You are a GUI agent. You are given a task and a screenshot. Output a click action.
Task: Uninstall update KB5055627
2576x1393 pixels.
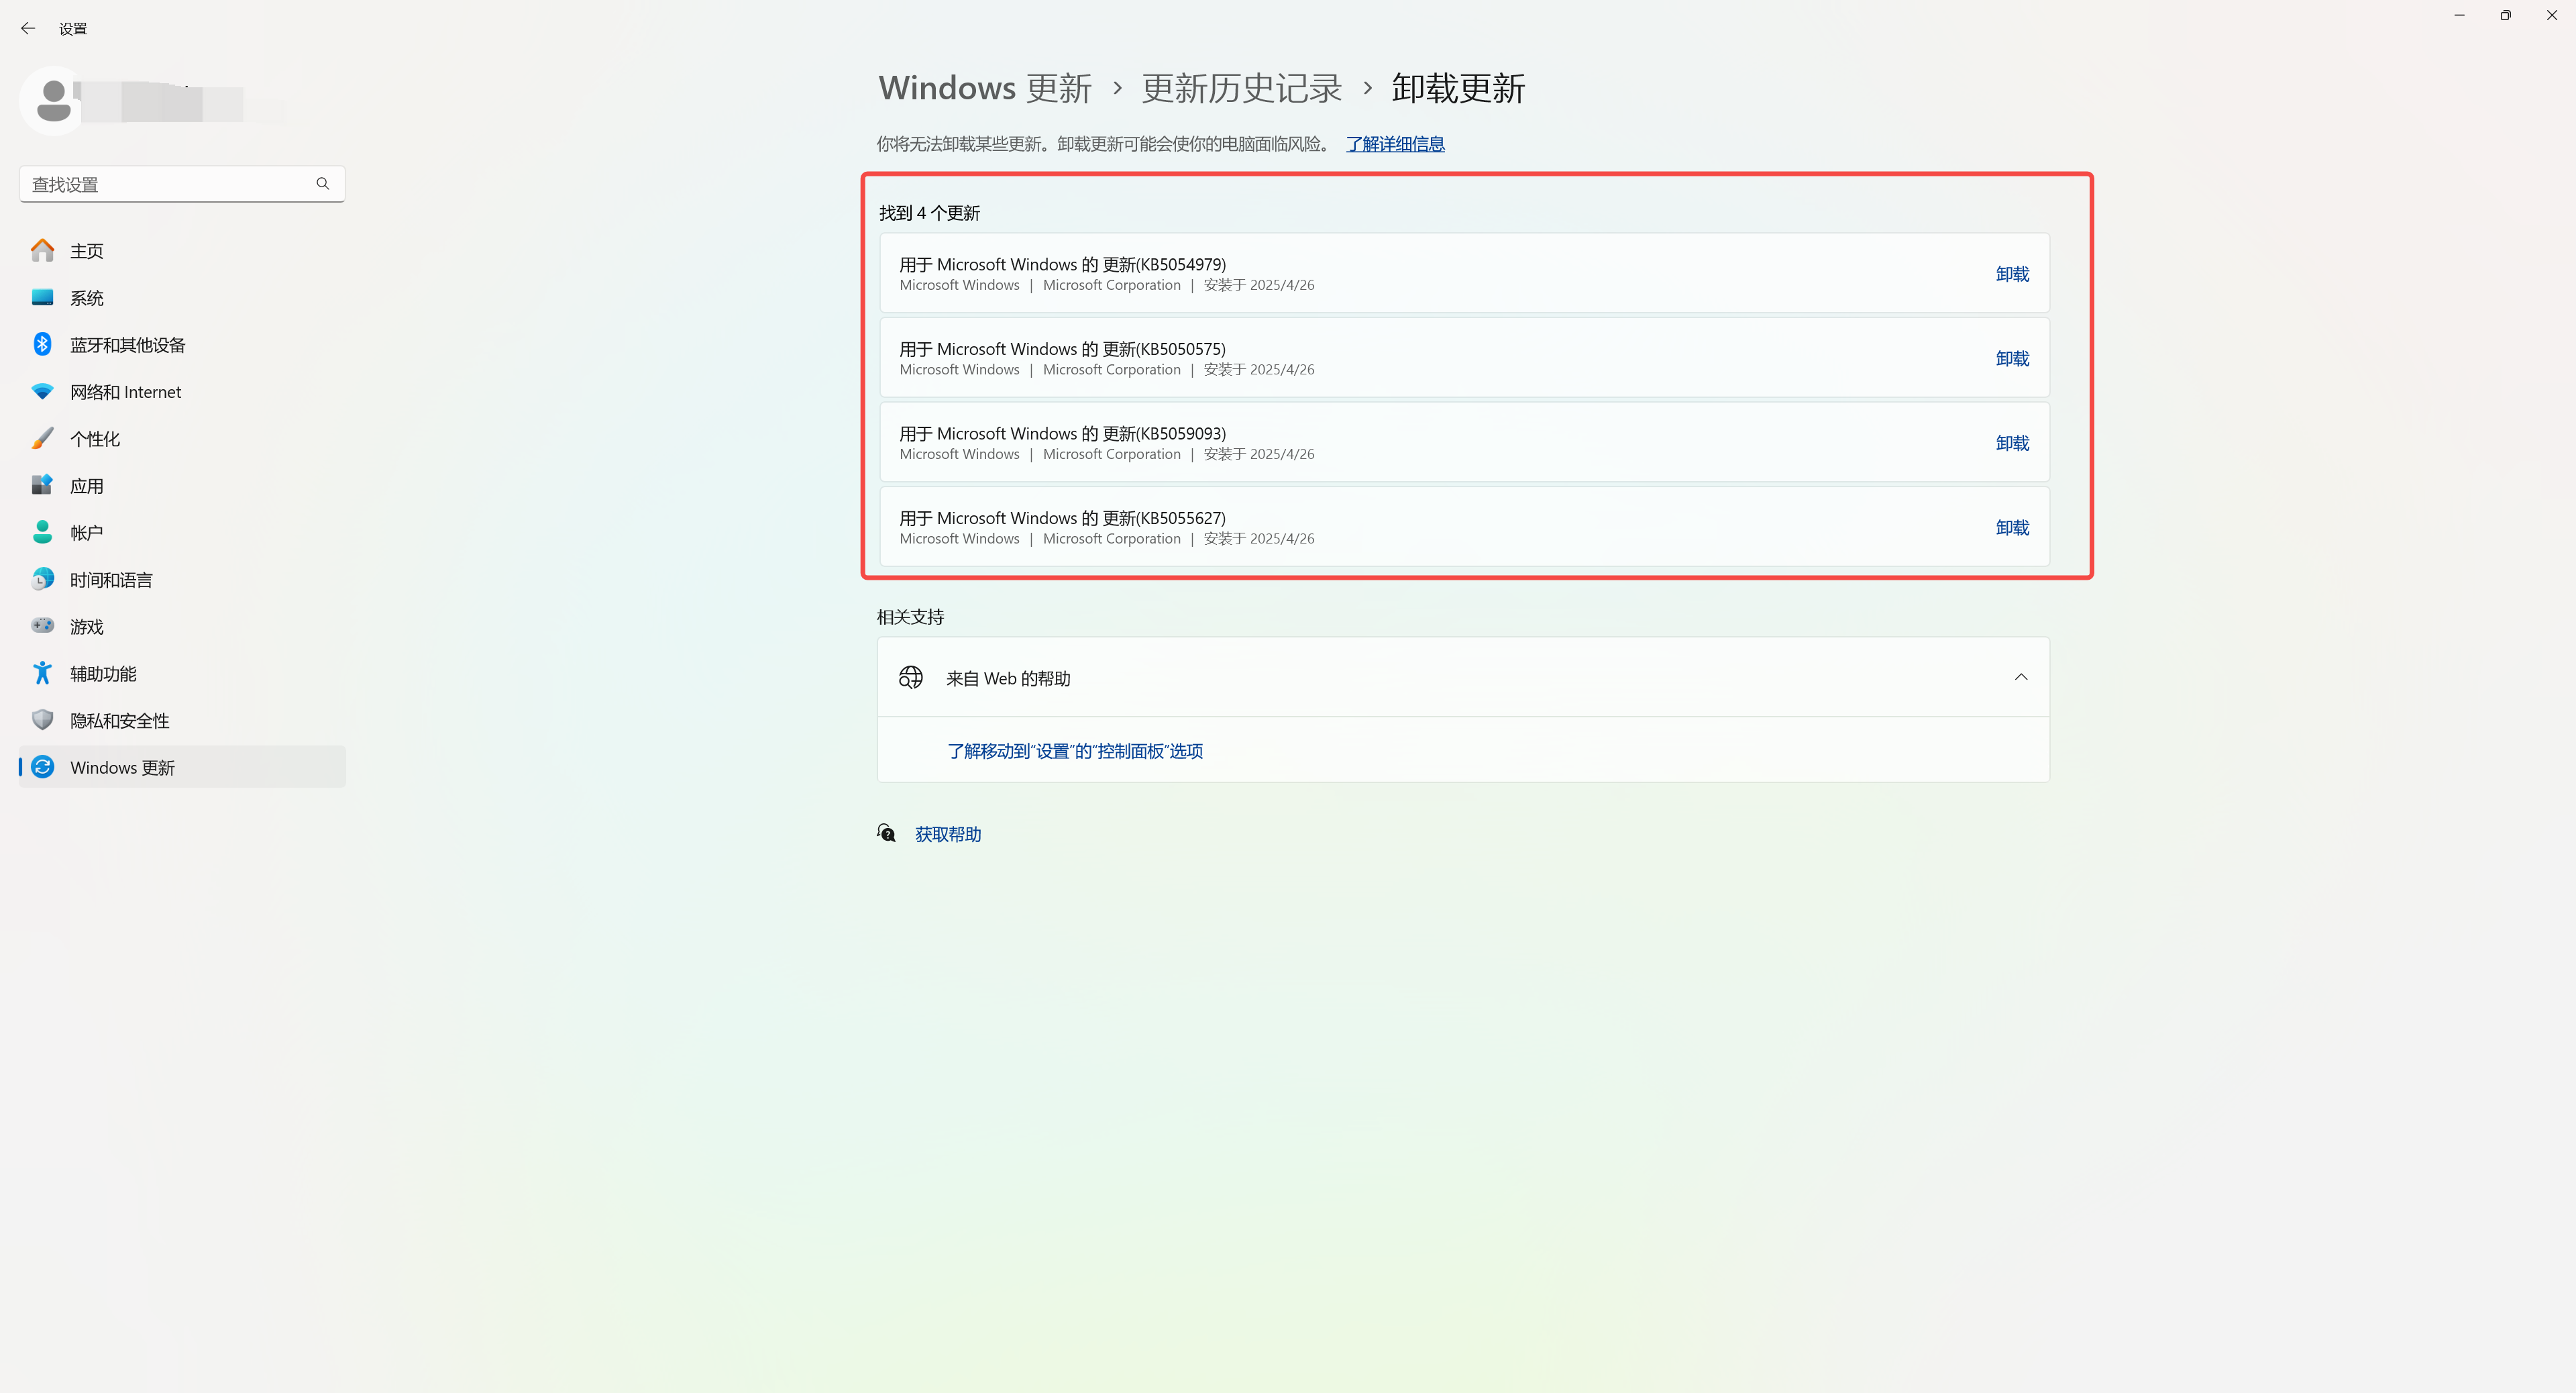2011,527
